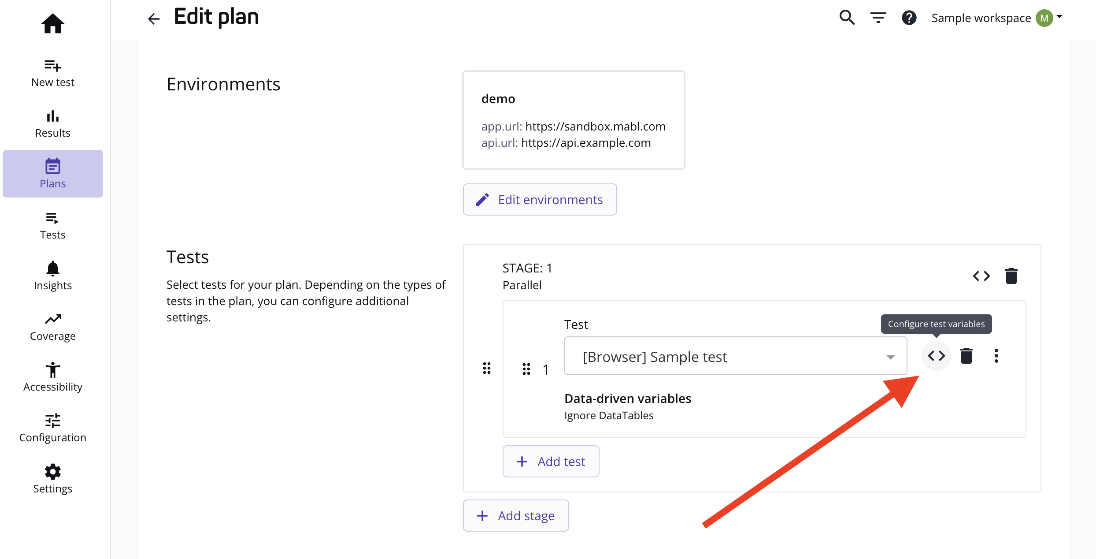Grab the stage drag handle dots
1096x559 pixels.
tap(486, 368)
